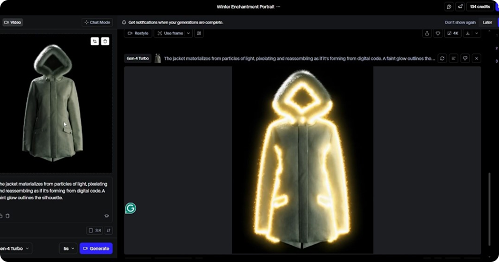This screenshot has width=499, height=262.
Task: Expand the download options chevron
Action: point(476,33)
